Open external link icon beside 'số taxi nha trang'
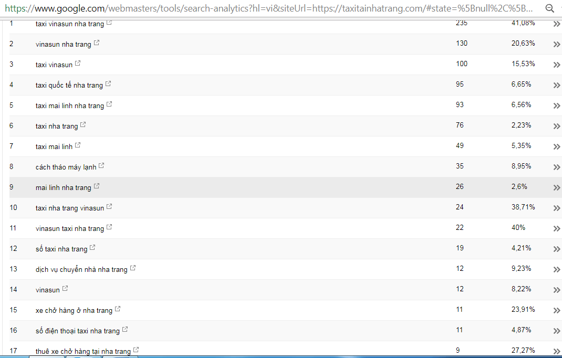Image resolution: width=562 pixels, height=358 pixels. 92,247
